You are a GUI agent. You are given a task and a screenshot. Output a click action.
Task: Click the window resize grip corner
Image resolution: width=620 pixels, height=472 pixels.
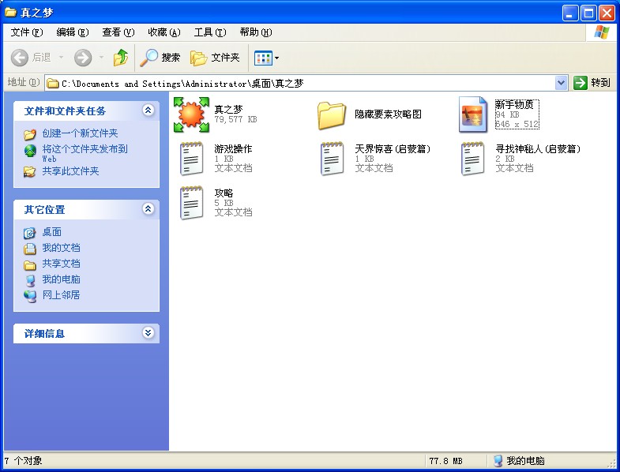(612, 464)
